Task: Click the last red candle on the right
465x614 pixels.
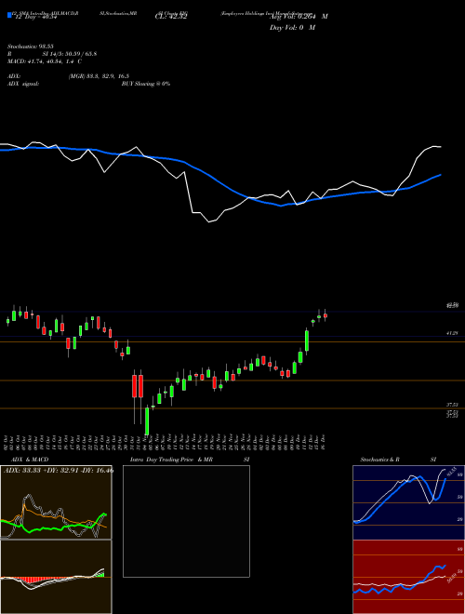Action: [x=325, y=315]
